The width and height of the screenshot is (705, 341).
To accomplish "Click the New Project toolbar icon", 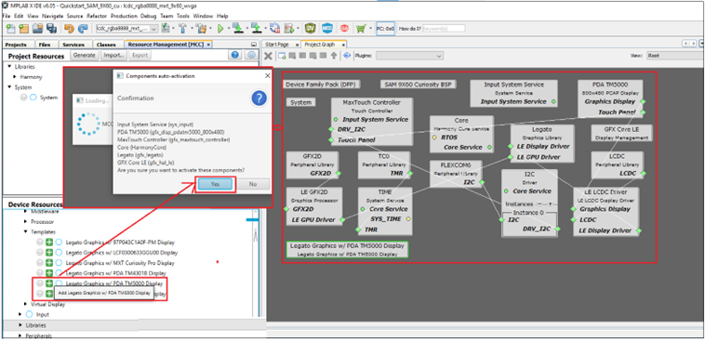I will (23, 28).
